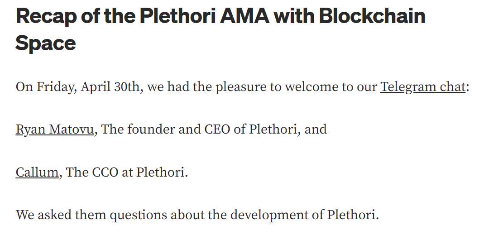Click 'Plethori' in the Callum line
This screenshot has height=235, width=484.
pos(162,172)
